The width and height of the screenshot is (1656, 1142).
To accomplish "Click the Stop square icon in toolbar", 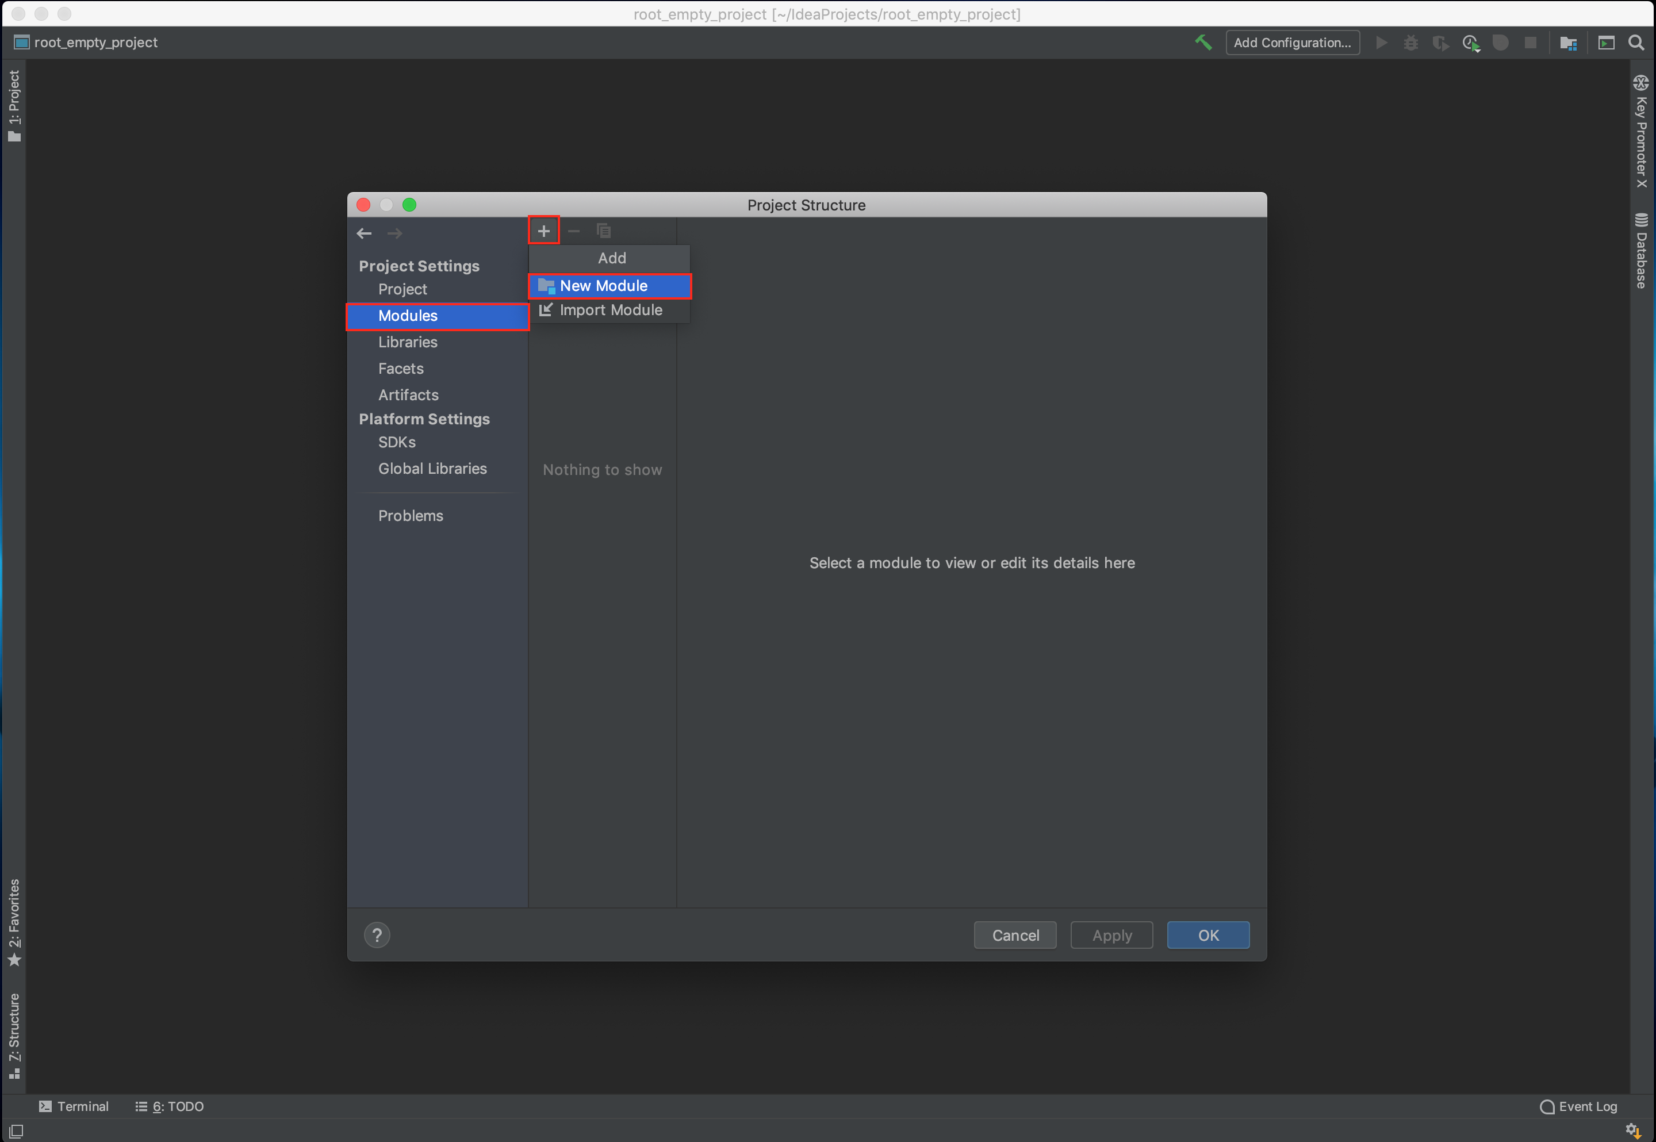I will (x=1531, y=43).
